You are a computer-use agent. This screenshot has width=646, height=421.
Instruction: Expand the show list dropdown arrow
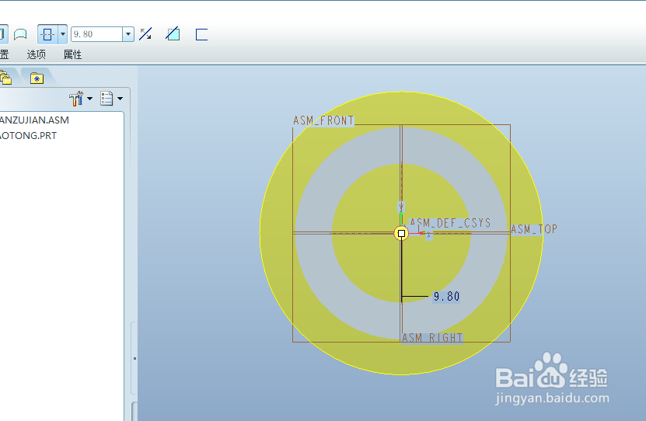click(x=120, y=99)
